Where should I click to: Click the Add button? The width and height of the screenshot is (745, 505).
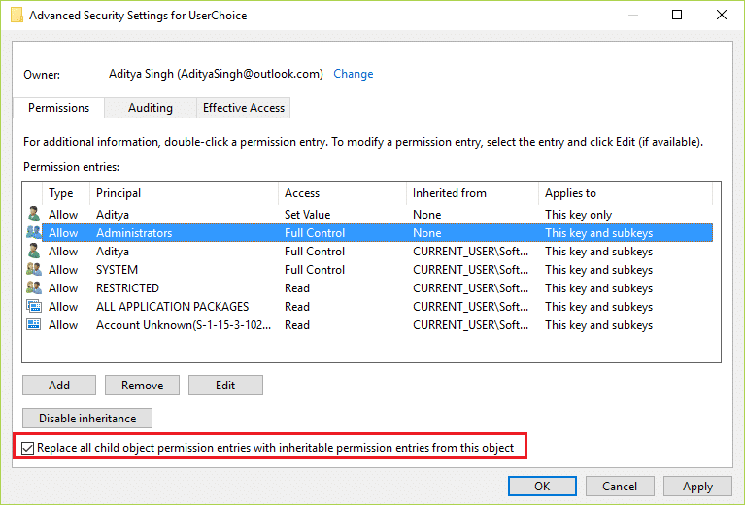pos(59,385)
